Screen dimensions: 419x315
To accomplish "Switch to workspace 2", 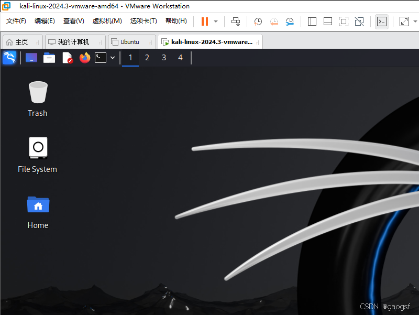I will click(x=147, y=58).
